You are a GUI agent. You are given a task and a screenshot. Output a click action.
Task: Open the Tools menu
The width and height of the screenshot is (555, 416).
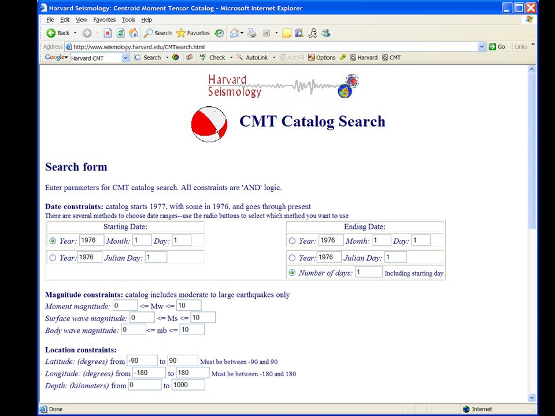click(128, 20)
